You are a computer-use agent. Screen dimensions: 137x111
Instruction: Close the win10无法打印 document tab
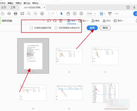pyautogui.click(x=44, y=7)
